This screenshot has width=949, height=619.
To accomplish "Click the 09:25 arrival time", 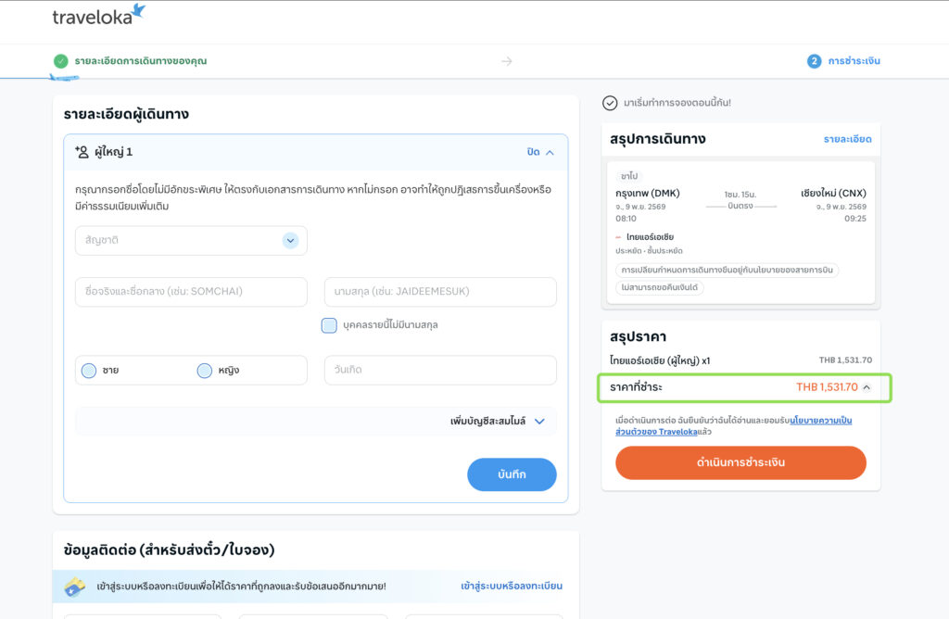I will 855,219.
